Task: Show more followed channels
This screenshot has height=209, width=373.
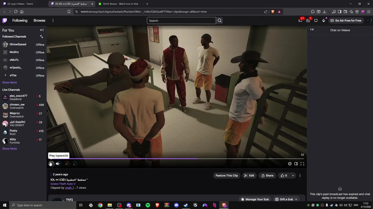Action: coord(10,82)
